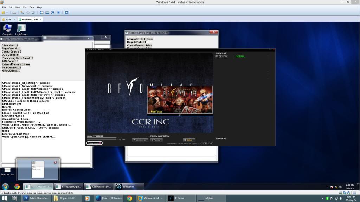Click the Windows 7 Start orb
The width and height of the screenshot is (360, 202).
(6, 187)
